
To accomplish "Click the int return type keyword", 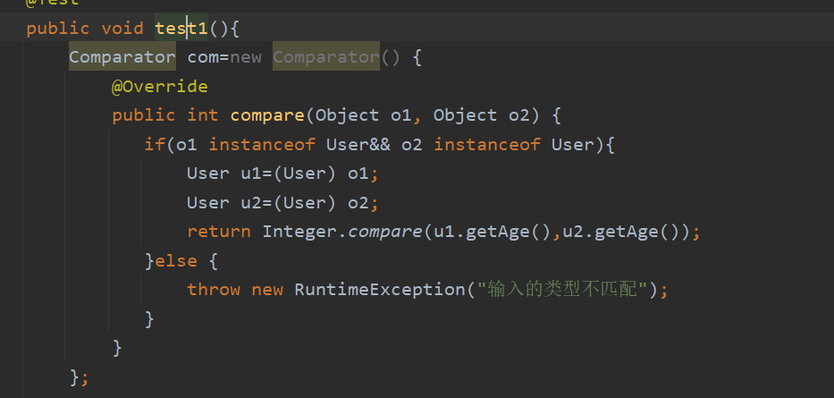I will click(x=203, y=115).
